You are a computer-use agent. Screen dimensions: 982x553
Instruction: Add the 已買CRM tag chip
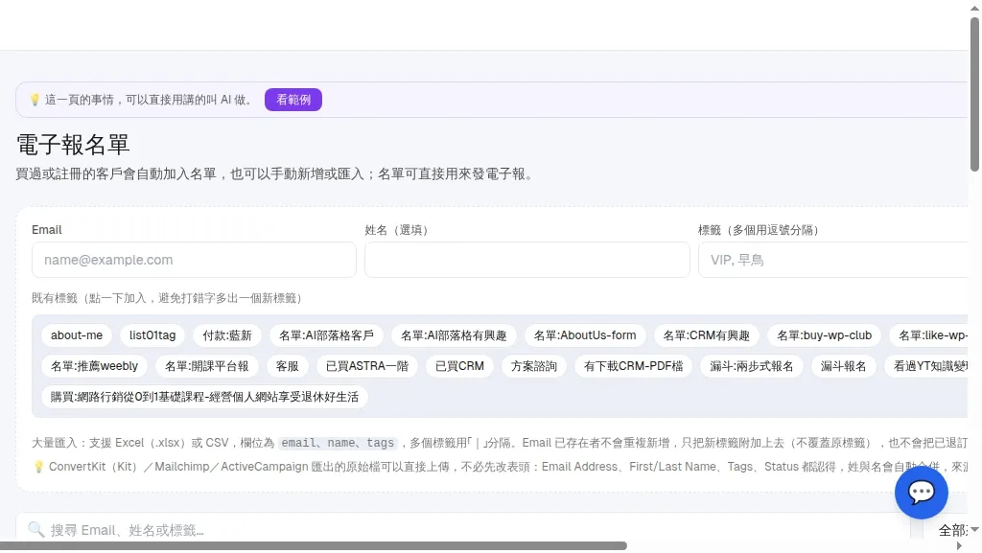459,366
